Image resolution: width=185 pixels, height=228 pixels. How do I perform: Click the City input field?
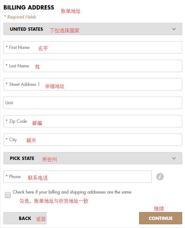pyautogui.click(x=92, y=140)
